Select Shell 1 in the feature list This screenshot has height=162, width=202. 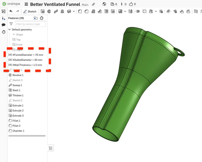pyautogui.click(x=14, y=90)
